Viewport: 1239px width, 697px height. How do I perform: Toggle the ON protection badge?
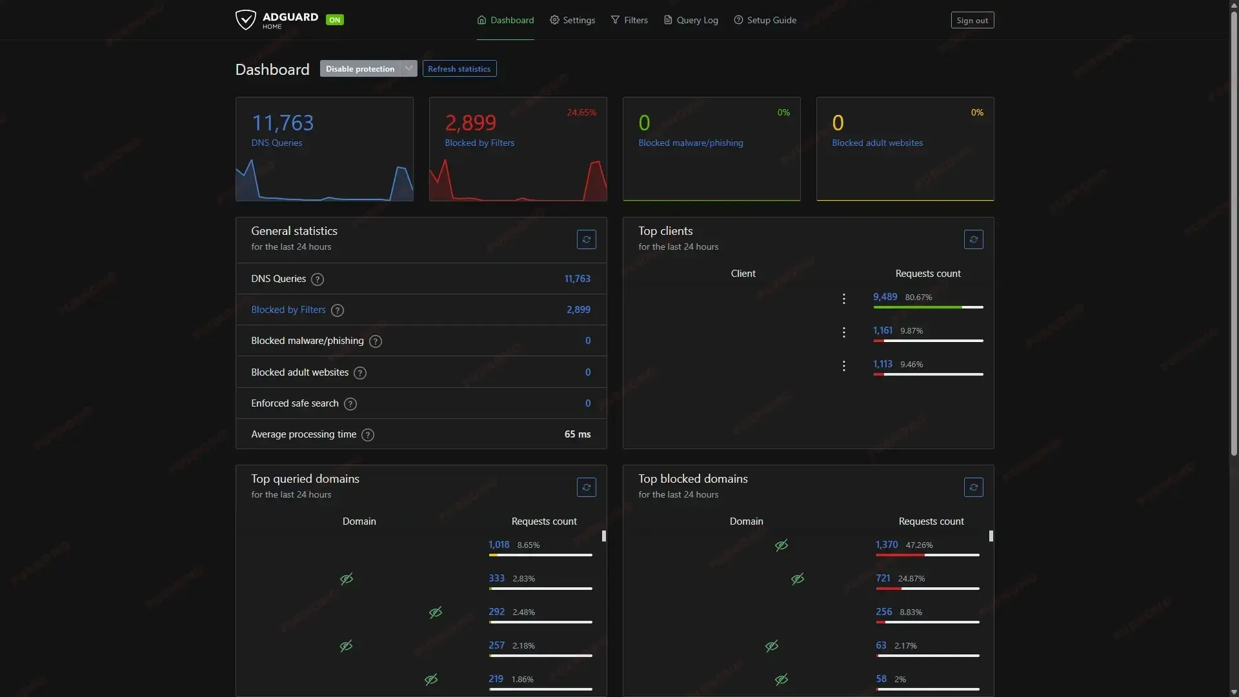pos(335,20)
